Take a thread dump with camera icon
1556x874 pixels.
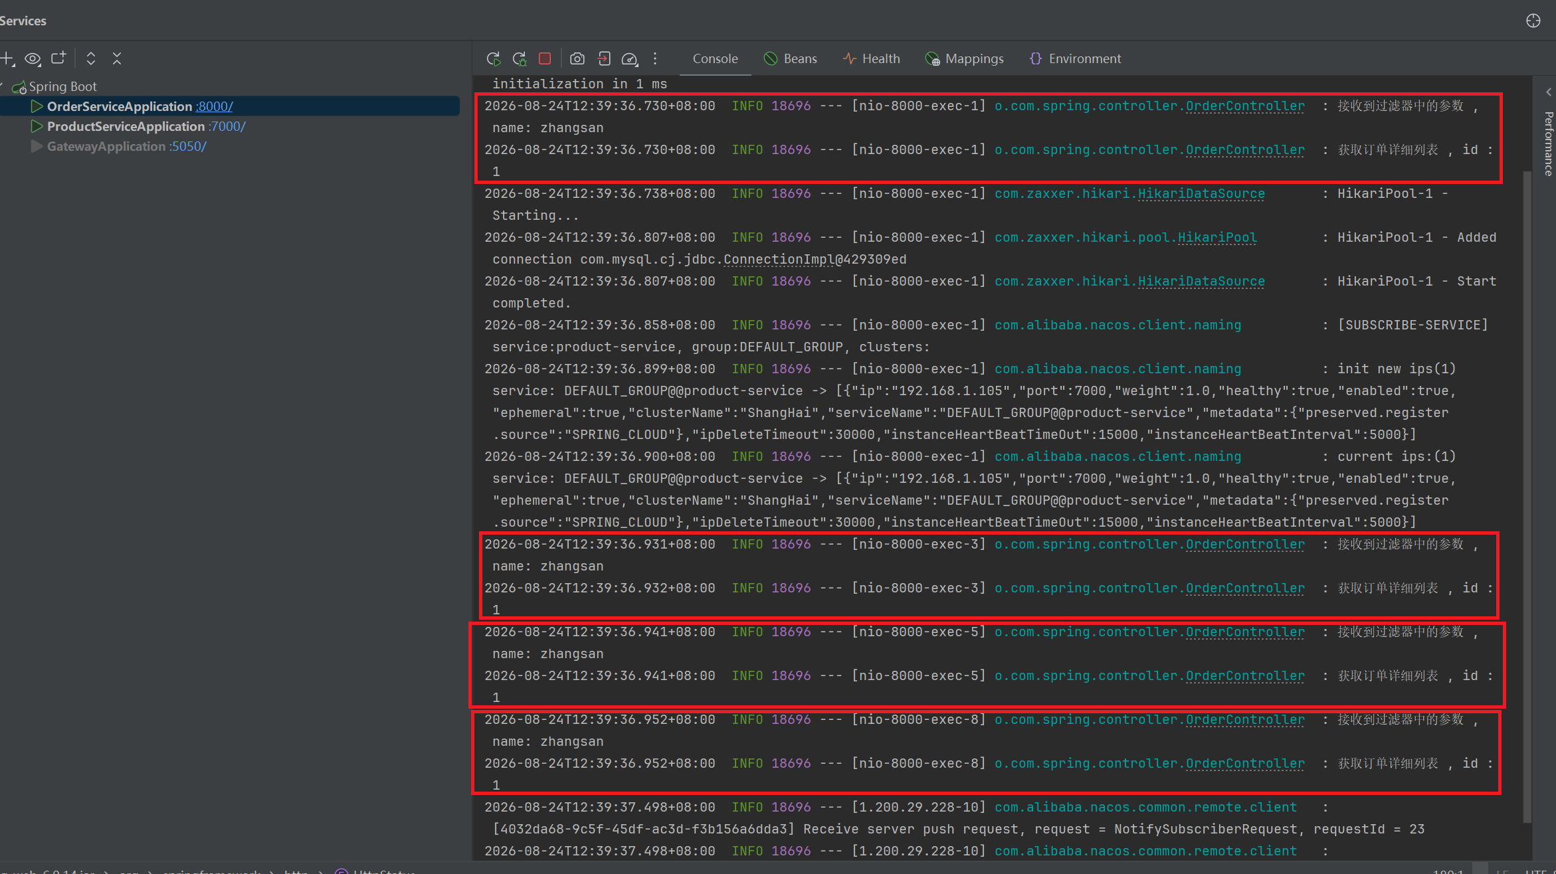[x=577, y=58]
